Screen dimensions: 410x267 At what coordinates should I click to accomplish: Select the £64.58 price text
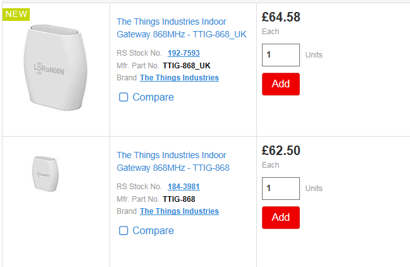tap(281, 17)
